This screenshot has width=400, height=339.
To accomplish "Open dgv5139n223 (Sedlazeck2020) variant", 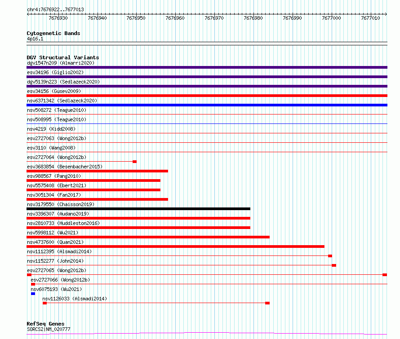I will [x=63, y=82].
